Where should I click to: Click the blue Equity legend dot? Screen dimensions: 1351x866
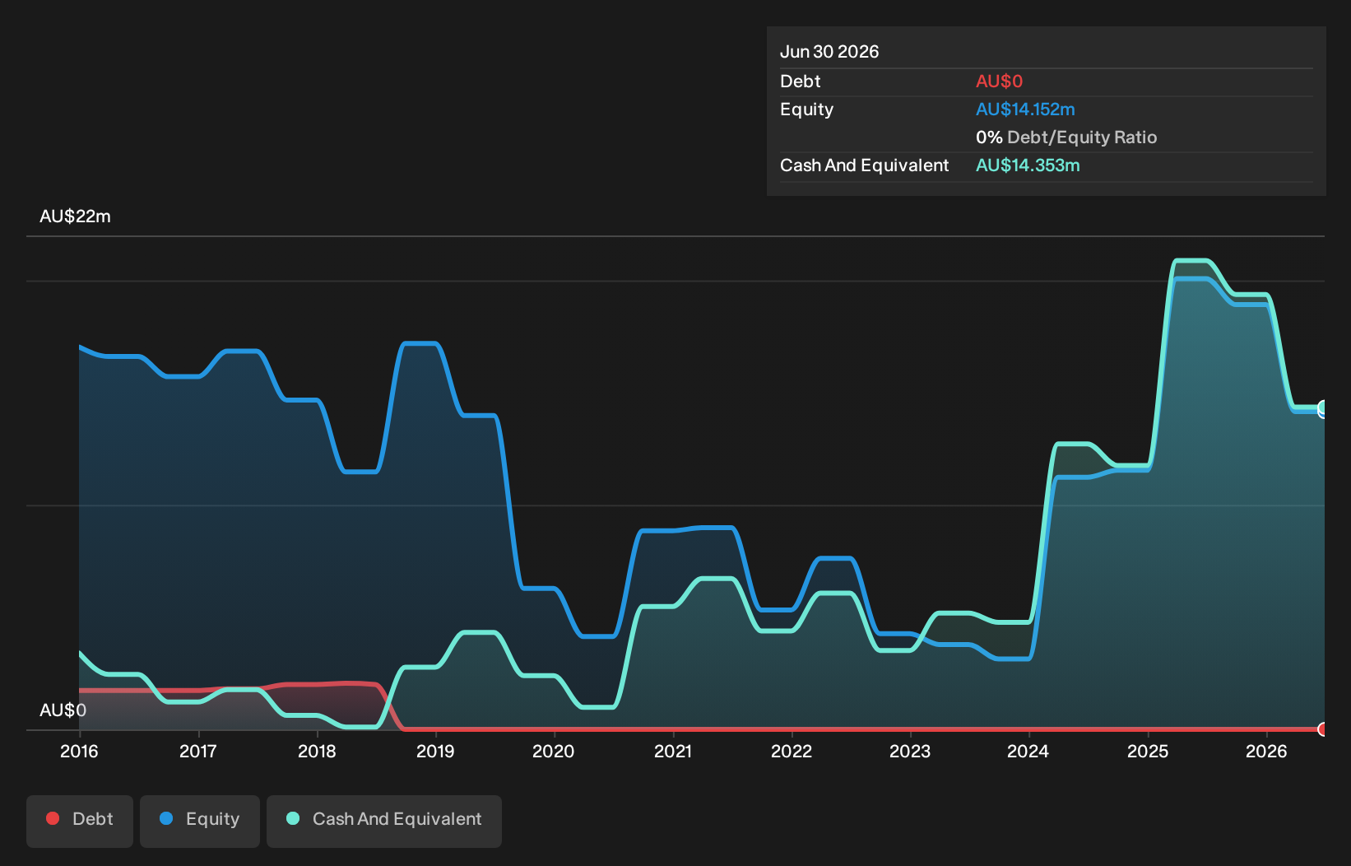click(x=166, y=818)
